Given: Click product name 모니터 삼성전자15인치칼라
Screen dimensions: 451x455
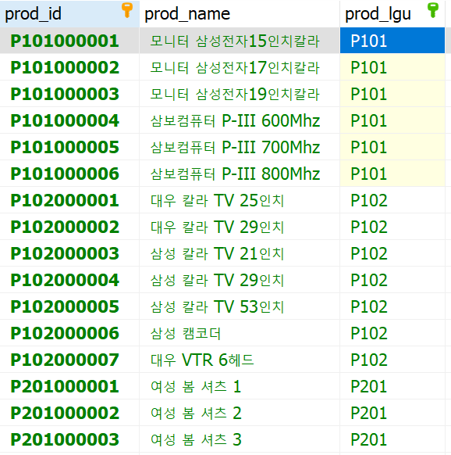Looking at the screenshot, I should click(235, 41).
